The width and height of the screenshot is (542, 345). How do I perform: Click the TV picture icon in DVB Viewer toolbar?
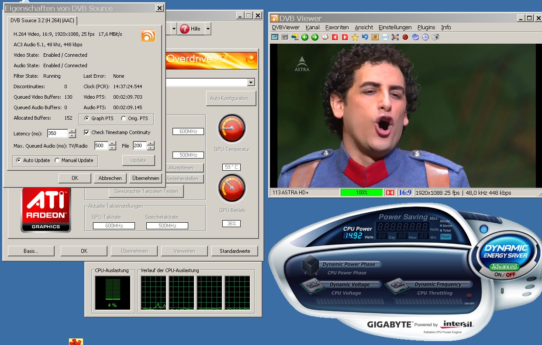(275, 37)
